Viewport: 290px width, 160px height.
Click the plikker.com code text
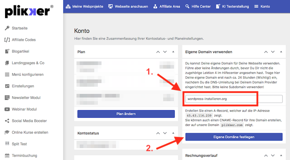pos(232,125)
